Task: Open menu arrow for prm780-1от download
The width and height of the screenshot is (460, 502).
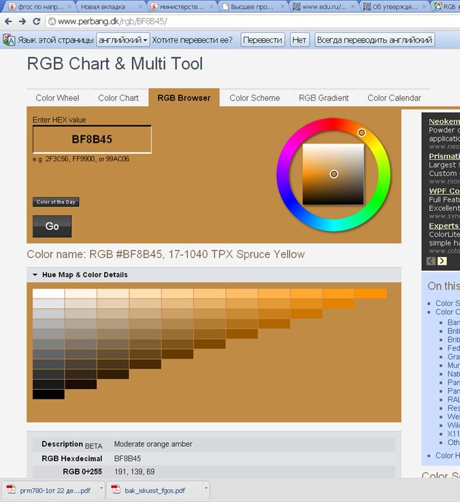Action: [101, 488]
